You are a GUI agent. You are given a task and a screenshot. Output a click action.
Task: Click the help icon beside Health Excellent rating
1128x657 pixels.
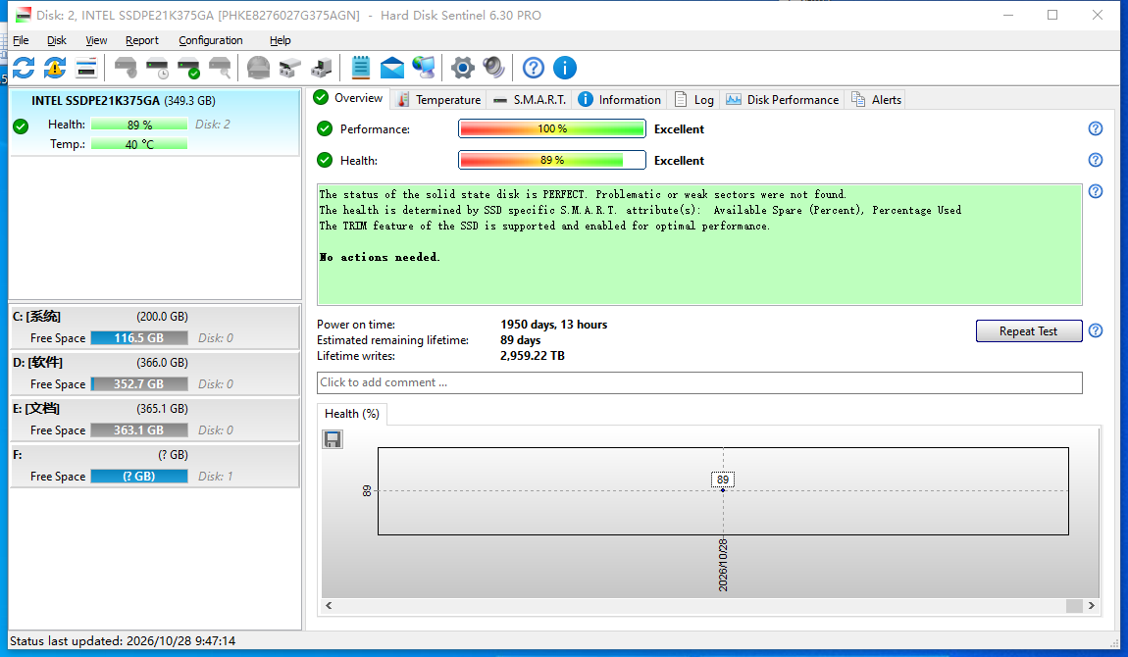click(x=1095, y=160)
